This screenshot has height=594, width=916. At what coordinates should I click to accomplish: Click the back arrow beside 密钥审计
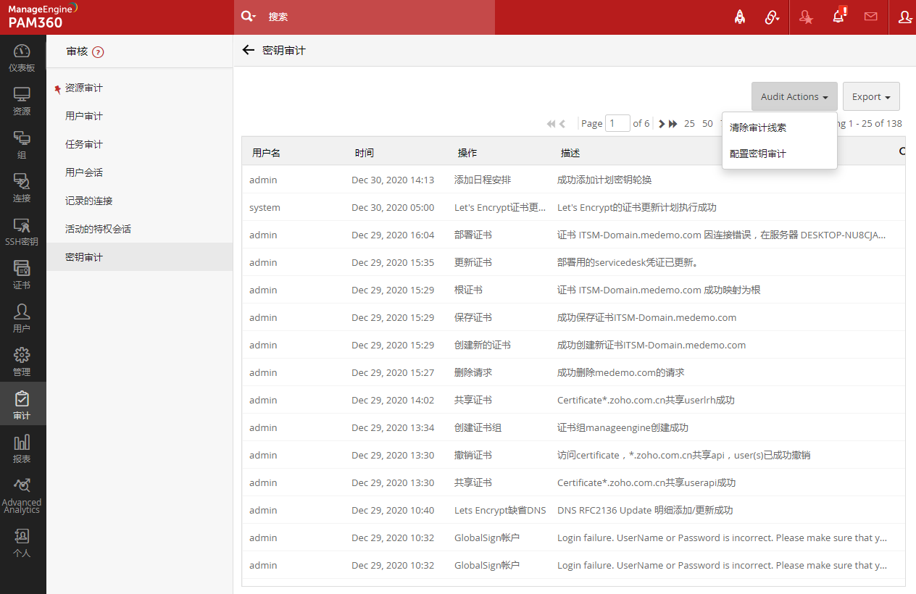coord(249,51)
